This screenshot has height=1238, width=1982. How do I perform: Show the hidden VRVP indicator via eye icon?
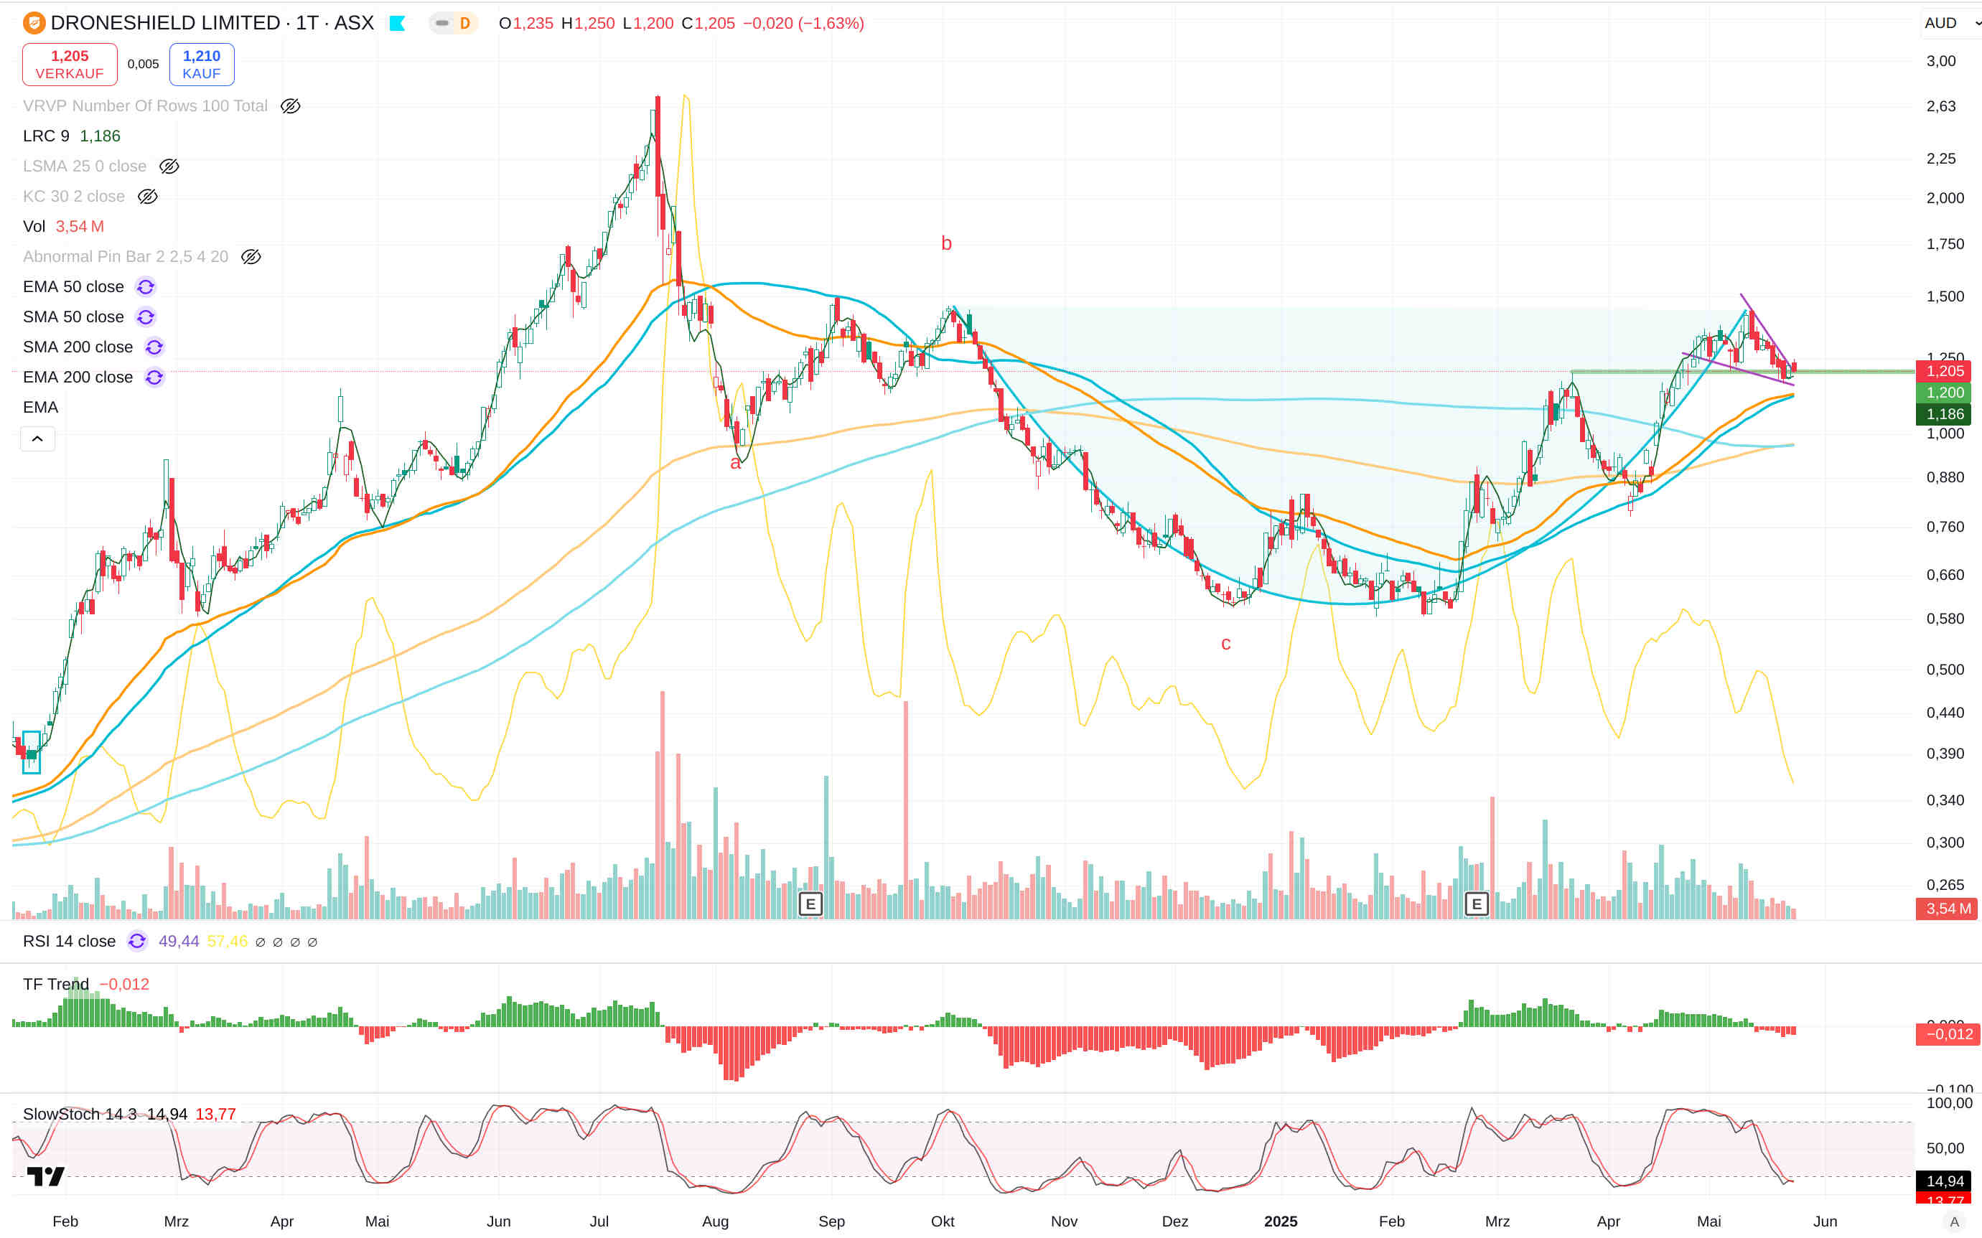[x=290, y=106]
